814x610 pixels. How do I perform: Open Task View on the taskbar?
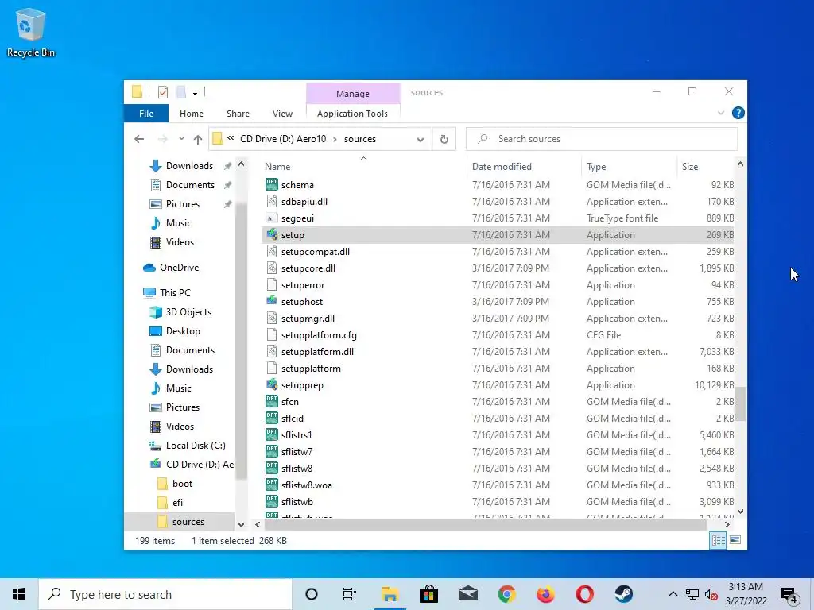pos(350,594)
